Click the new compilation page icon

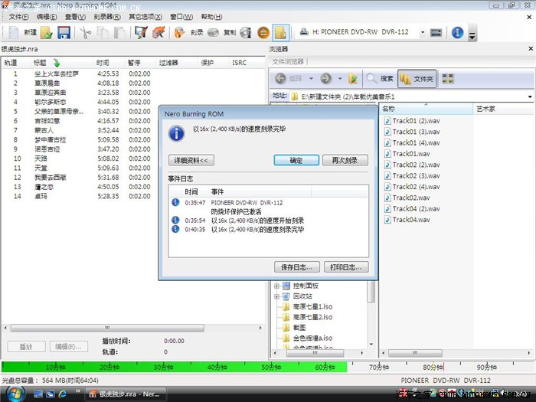[14, 33]
